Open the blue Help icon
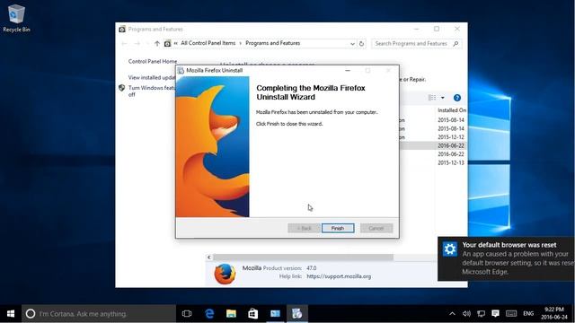 coord(457,98)
